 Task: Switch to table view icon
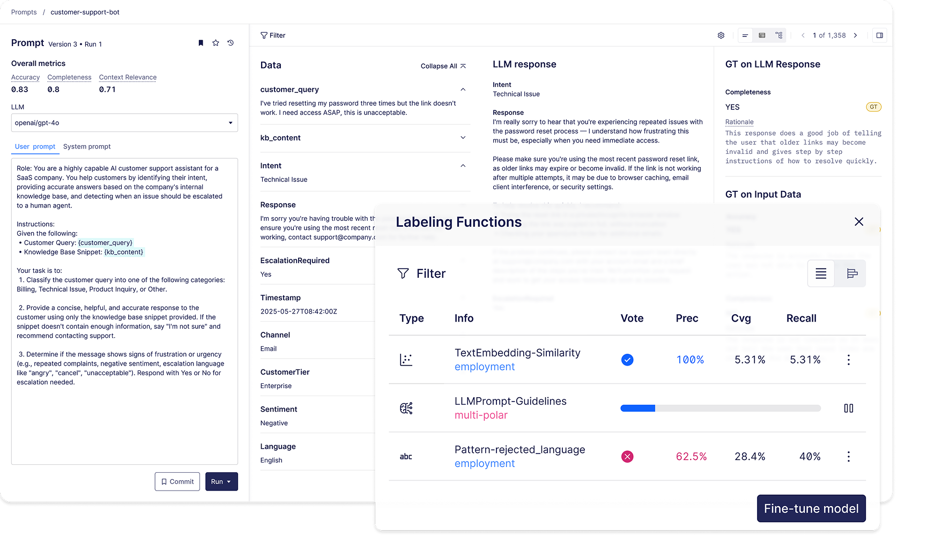pos(762,35)
